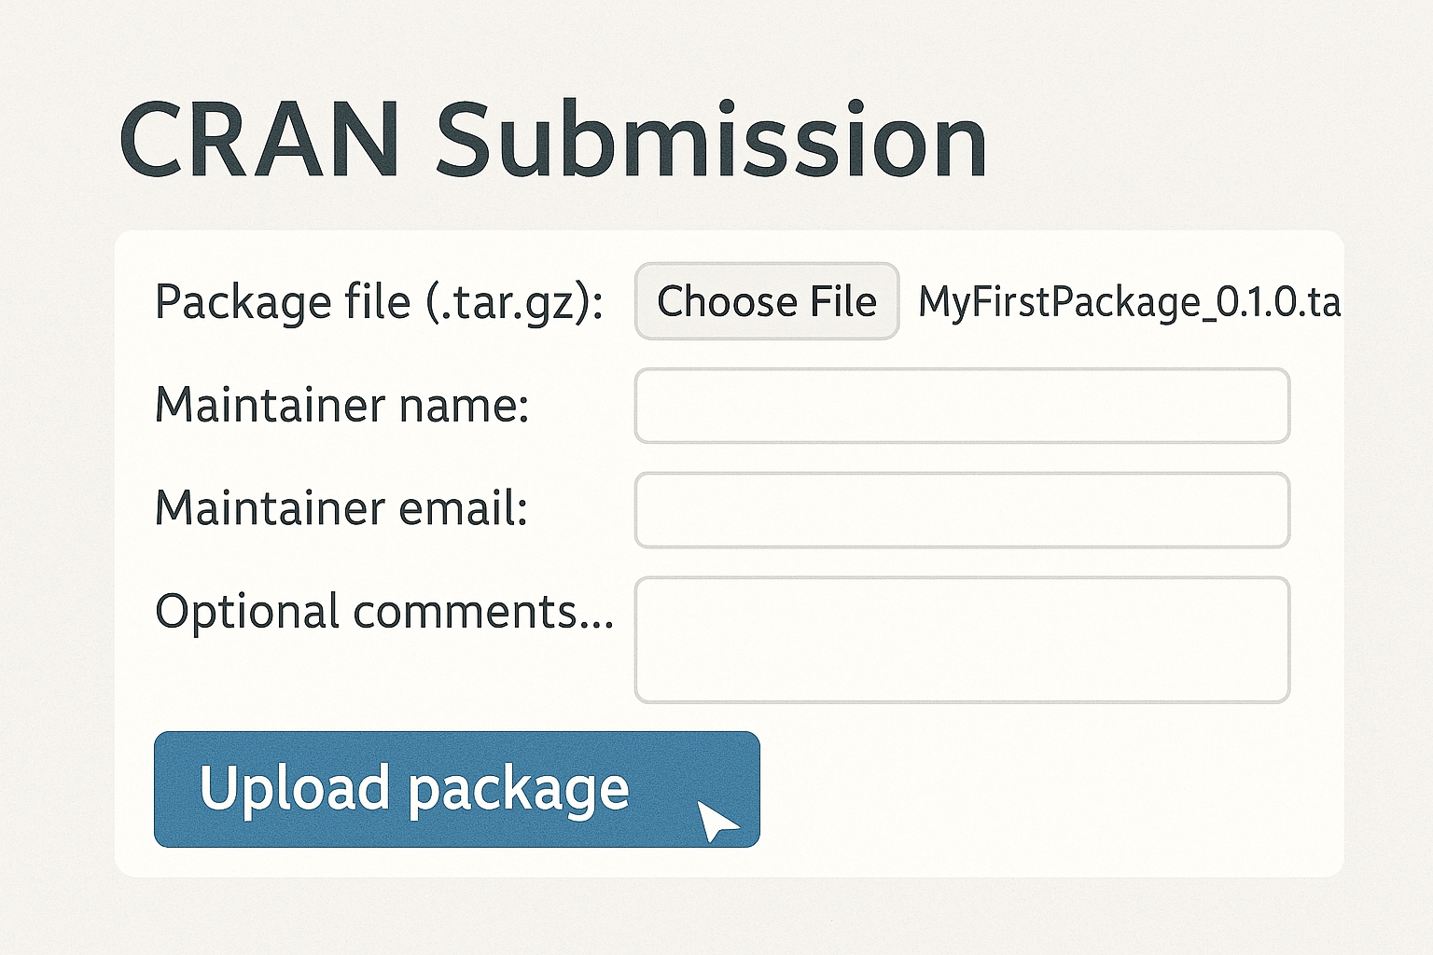Click empty form area right of Upload package
Image resolution: width=1433 pixels, height=955 pixels.
1045,789
